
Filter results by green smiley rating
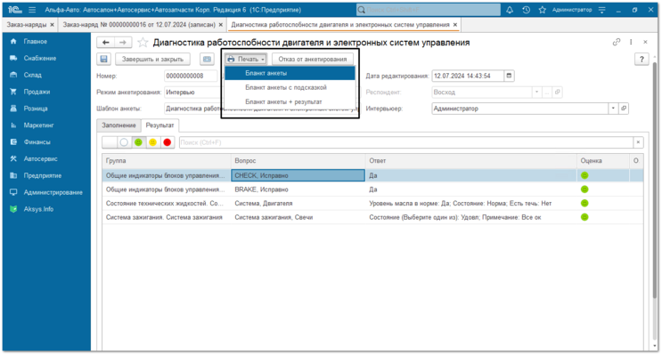138,142
